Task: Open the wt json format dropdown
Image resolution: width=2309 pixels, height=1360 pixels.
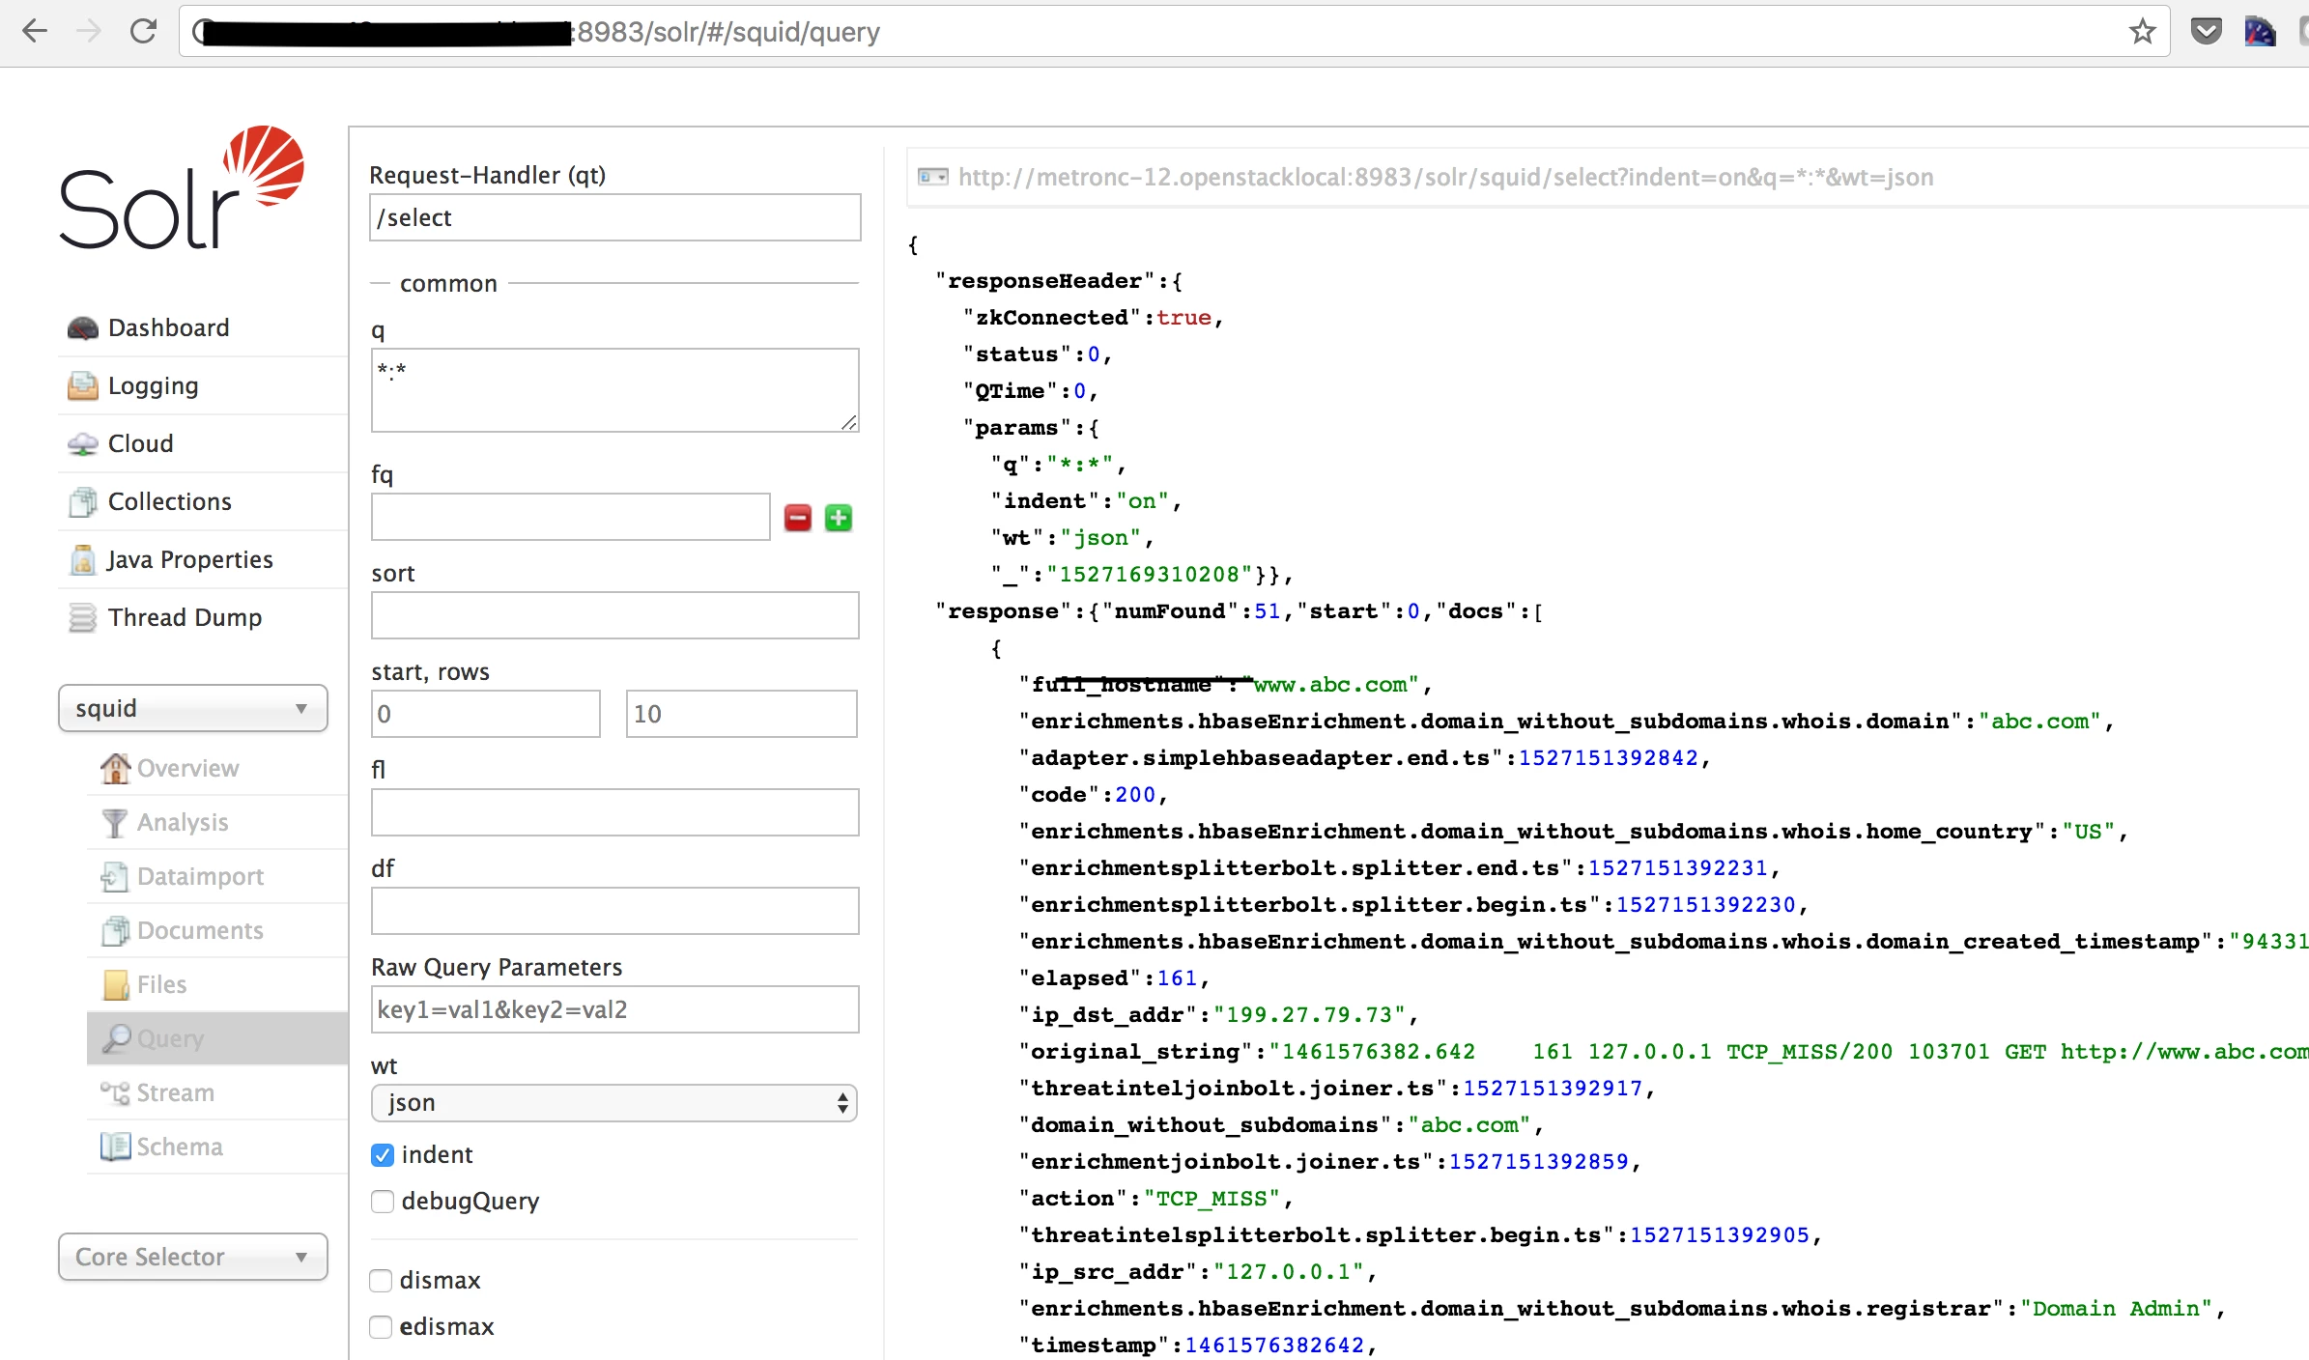Action: [614, 1103]
